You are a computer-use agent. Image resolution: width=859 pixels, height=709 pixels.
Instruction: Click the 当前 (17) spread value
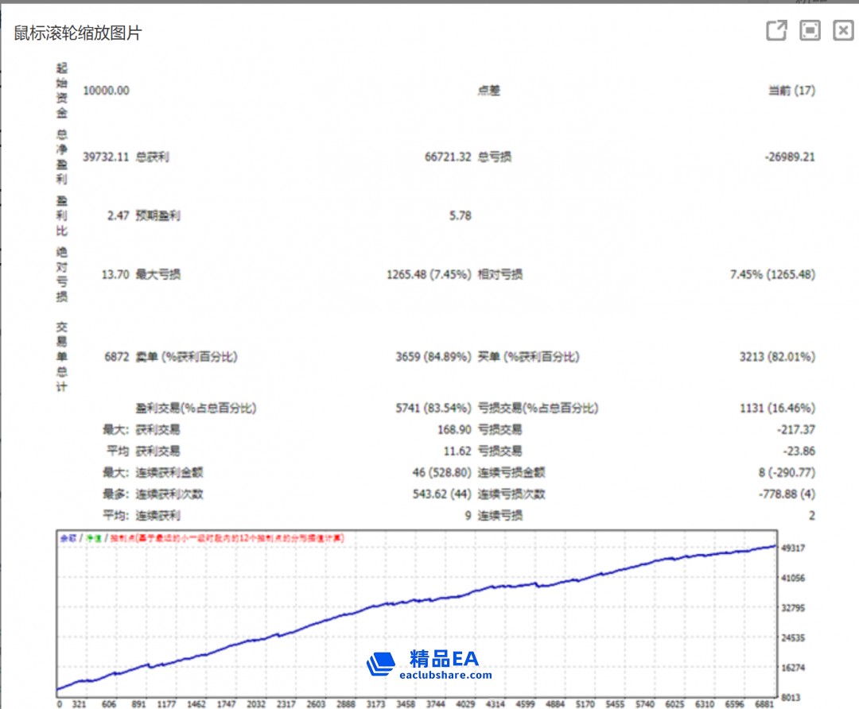pos(791,91)
